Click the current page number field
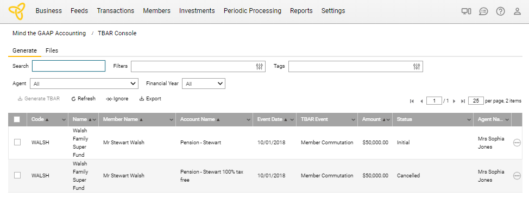529x198 pixels. (x=434, y=101)
